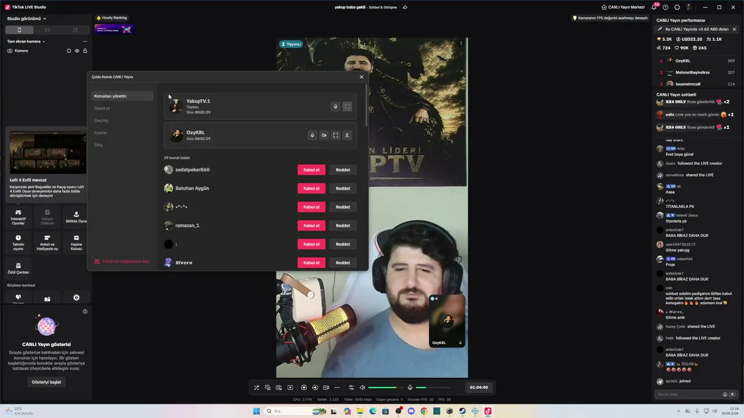The width and height of the screenshot is (744, 418).
Task: Open the Giriş tab
Action: pyautogui.click(x=98, y=145)
